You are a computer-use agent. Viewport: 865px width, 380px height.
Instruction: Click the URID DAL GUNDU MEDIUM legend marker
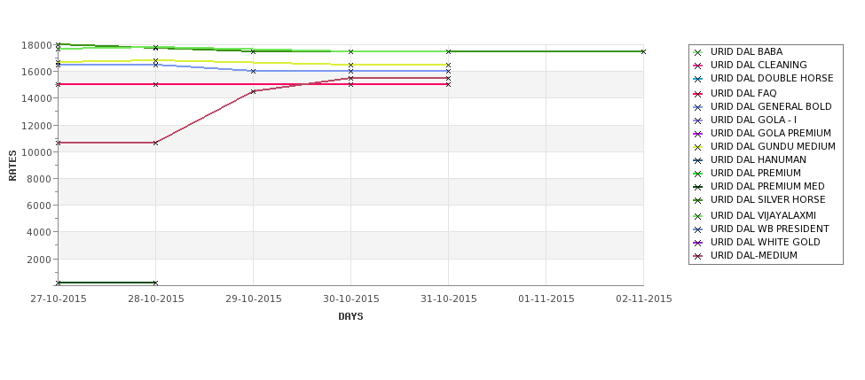(x=698, y=147)
